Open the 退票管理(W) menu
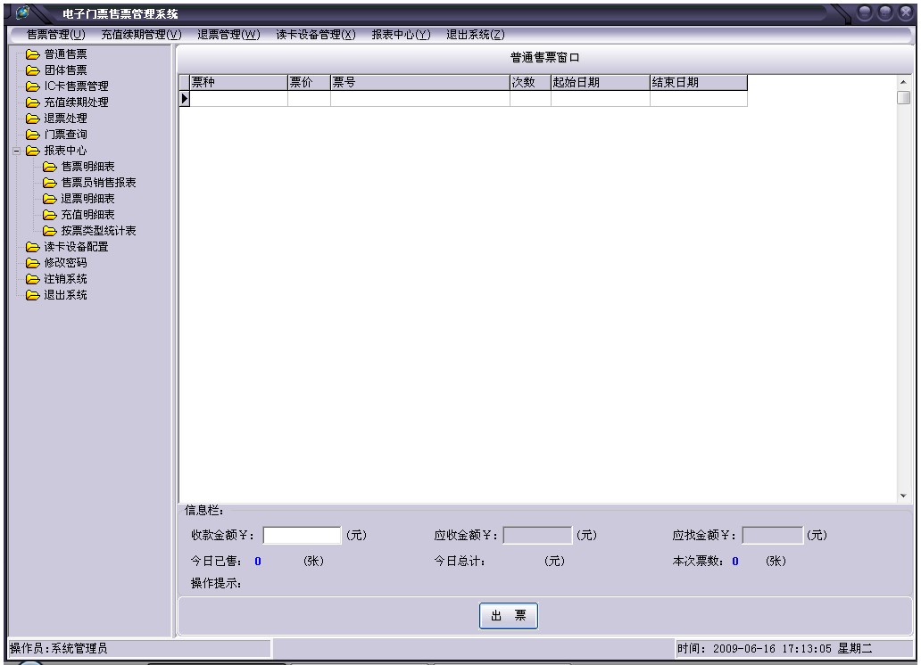The image size is (921, 665). pyautogui.click(x=228, y=35)
